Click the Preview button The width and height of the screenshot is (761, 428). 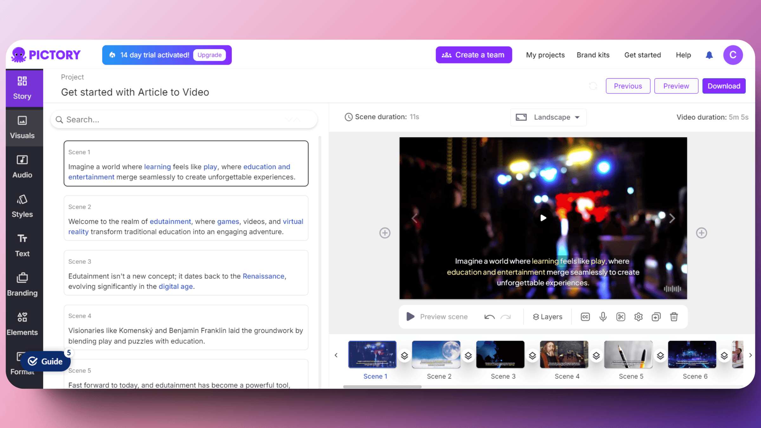point(676,86)
